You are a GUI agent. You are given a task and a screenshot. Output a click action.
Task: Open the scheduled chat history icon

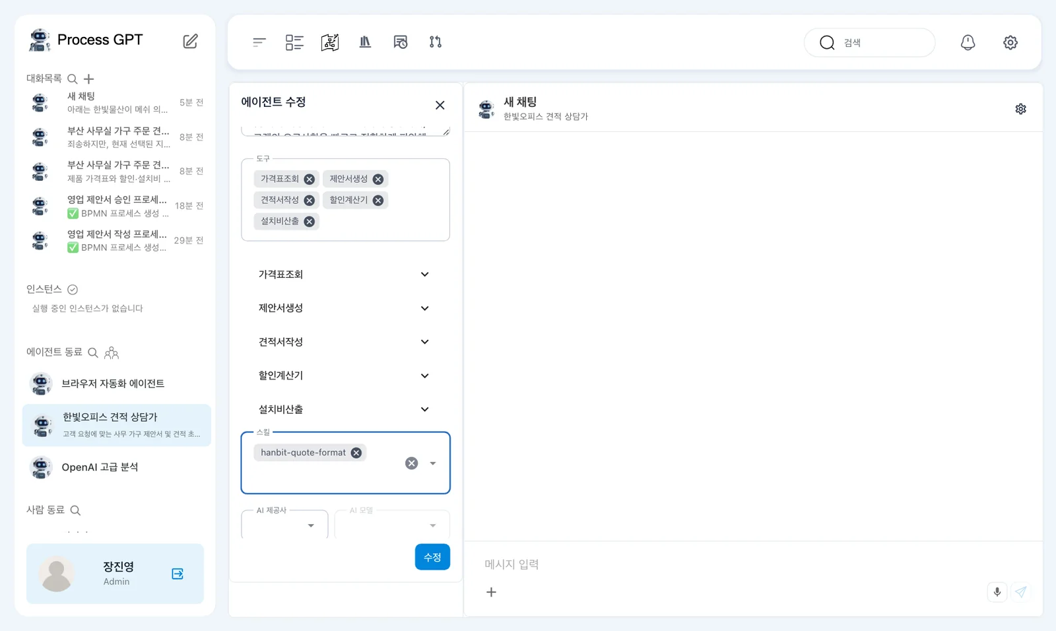401,42
